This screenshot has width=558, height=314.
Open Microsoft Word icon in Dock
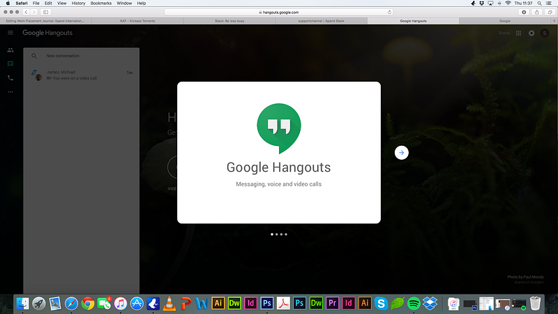coord(202,304)
